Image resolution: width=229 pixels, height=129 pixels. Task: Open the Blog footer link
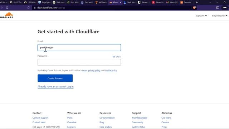(x=102, y=122)
